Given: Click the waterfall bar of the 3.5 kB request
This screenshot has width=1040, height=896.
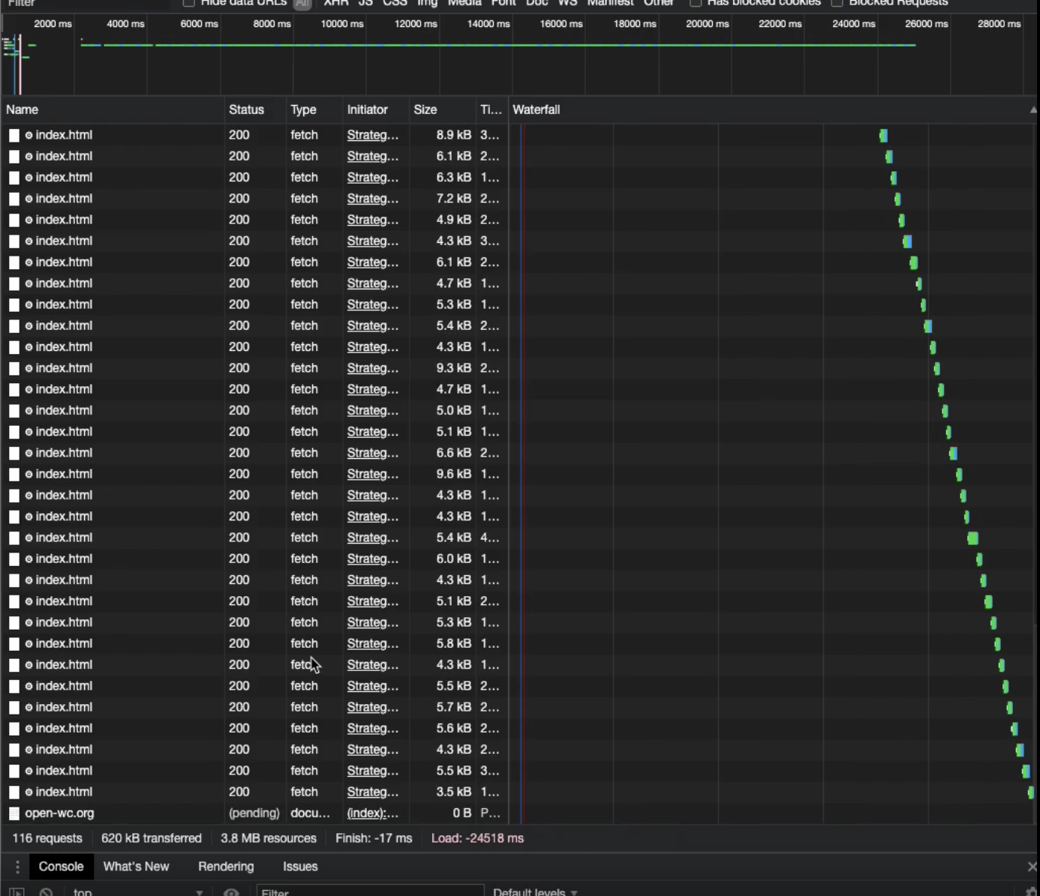Looking at the screenshot, I should (1030, 793).
